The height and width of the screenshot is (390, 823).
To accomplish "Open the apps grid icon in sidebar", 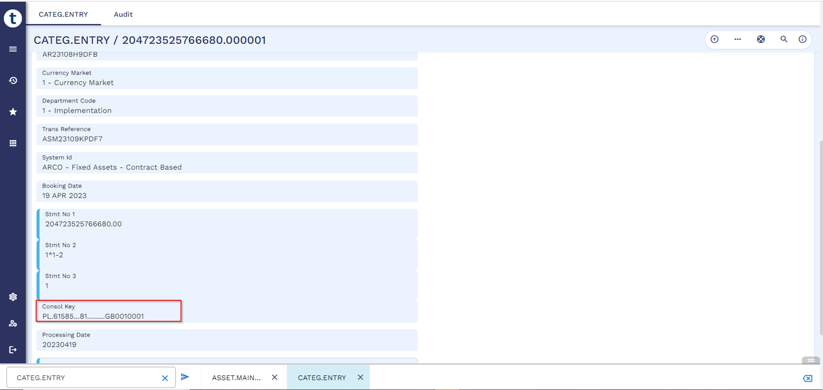I will coord(13,143).
